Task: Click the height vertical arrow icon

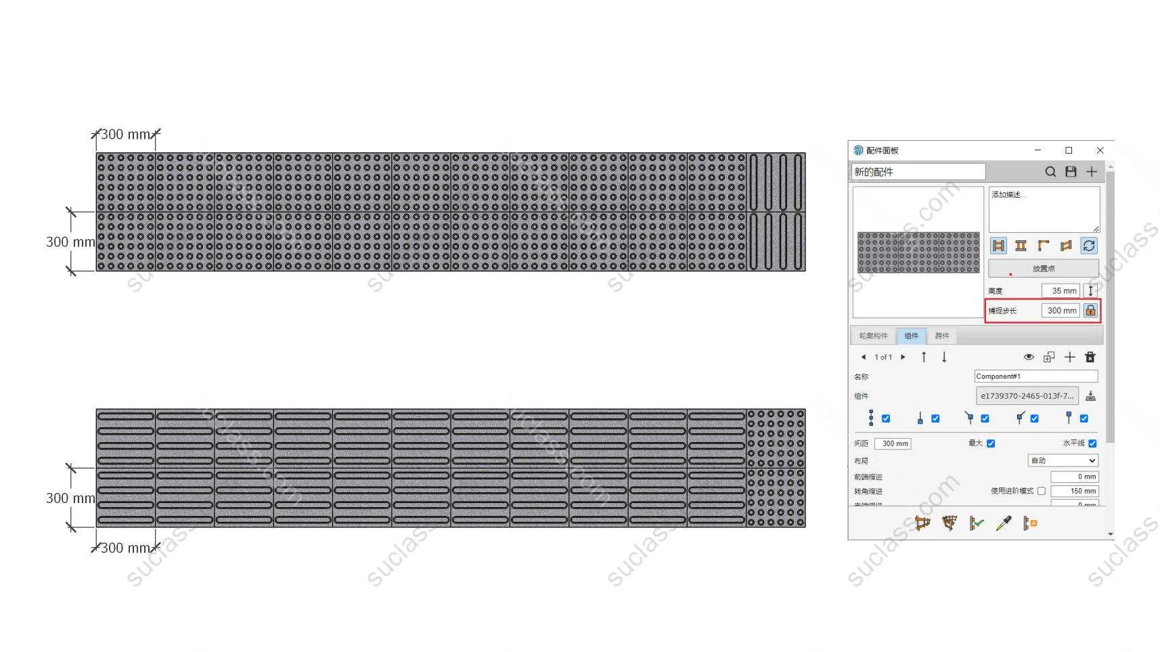Action: (1090, 291)
